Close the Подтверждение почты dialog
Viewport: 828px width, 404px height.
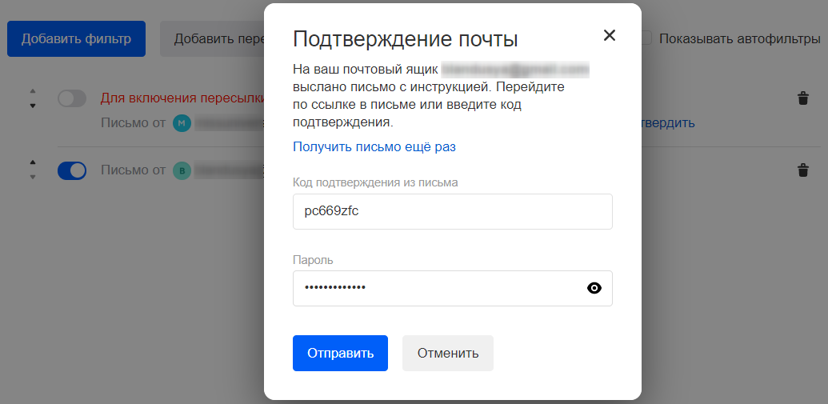coord(610,35)
